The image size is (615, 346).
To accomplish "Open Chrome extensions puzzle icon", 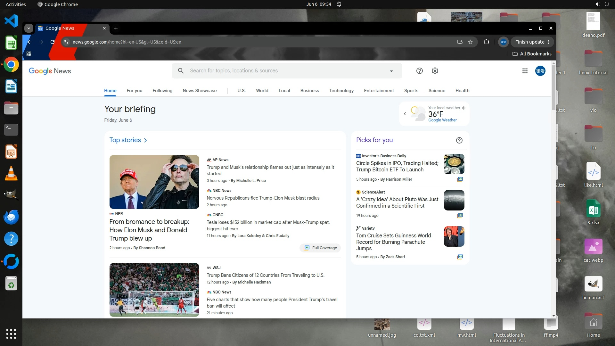I will click(x=486, y=42).
